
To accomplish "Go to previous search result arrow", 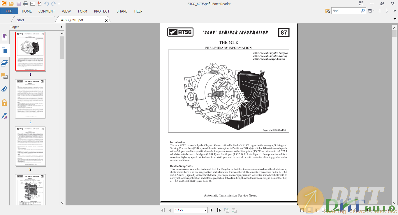I will [379, 11].
